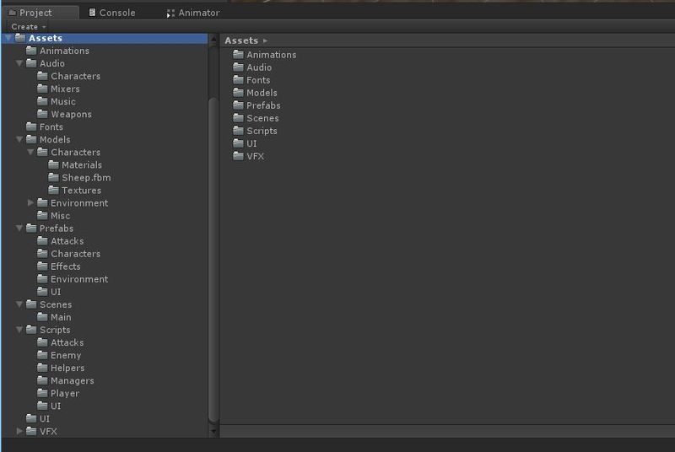Click Models folder icon in right pane

click(238, 93)
